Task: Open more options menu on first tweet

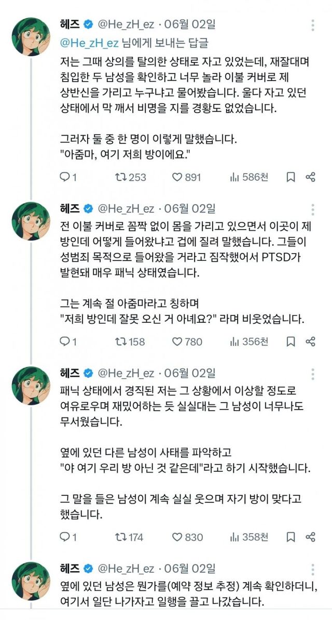Action: tap(313, 24)
